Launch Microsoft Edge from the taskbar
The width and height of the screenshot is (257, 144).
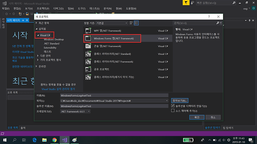34,140
